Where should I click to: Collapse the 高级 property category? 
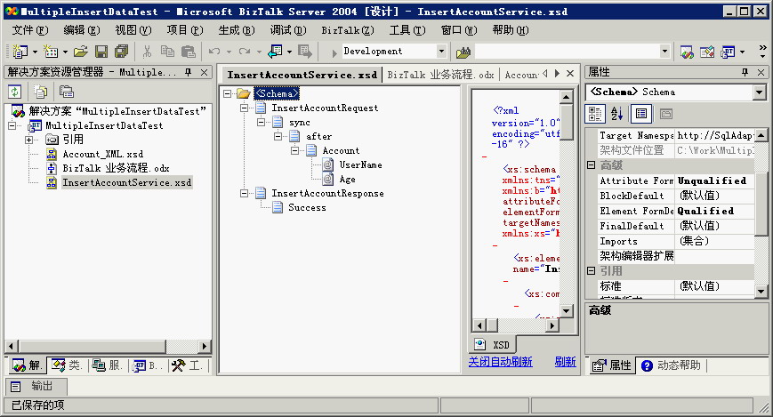point(591,165)
